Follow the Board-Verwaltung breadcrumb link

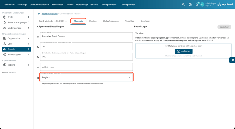(49, 14)
